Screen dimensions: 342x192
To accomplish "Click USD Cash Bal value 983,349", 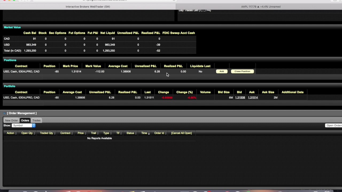I will click(31, 45).
